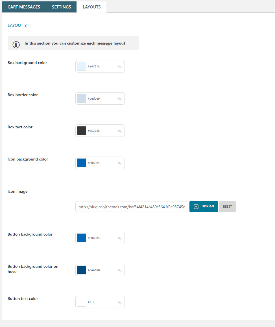Click the Button text color #fff value
The height and width of the screenshot is (327, 275).
coord(91,302)
